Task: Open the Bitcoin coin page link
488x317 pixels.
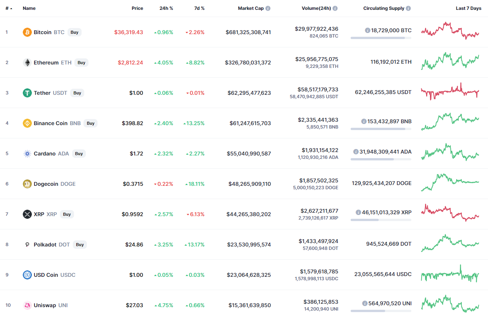Action: pos(49,32)
